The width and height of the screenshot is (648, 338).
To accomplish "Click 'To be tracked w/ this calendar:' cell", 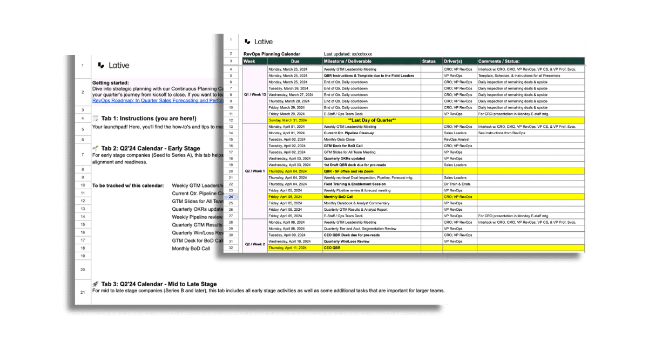I will [x=128, y=185].
